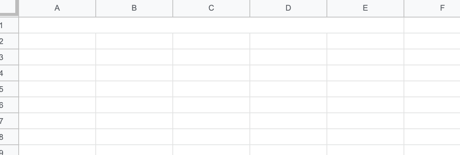This screenshot has height=155, width=460.
Task: Select cell D3
Action: click(288, 57)
